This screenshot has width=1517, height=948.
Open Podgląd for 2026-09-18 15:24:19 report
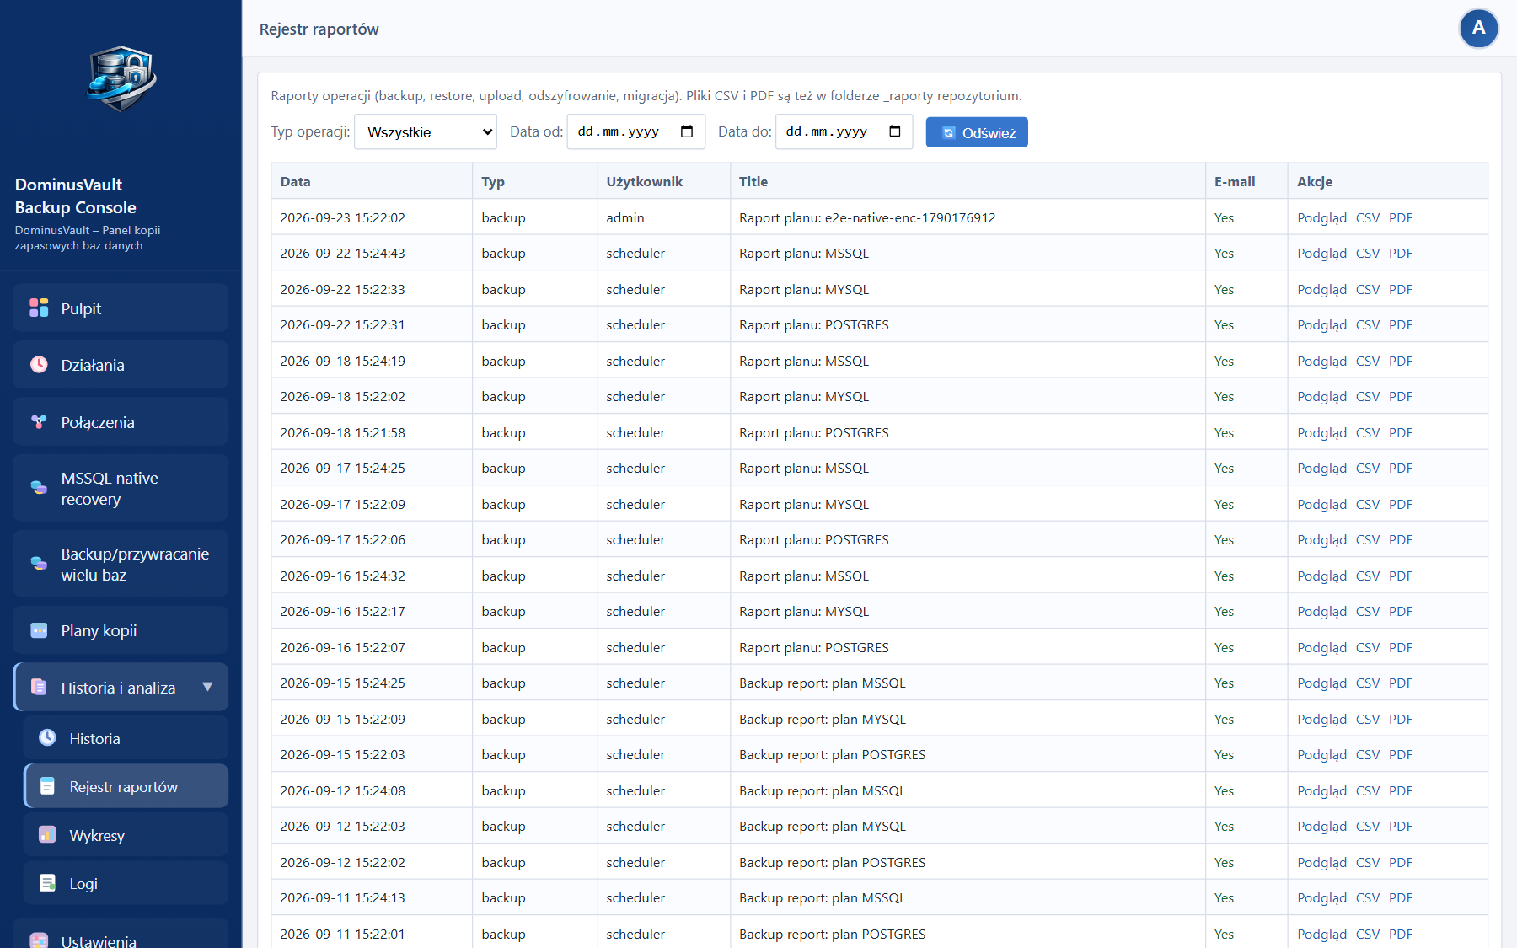pos(1321,361)
